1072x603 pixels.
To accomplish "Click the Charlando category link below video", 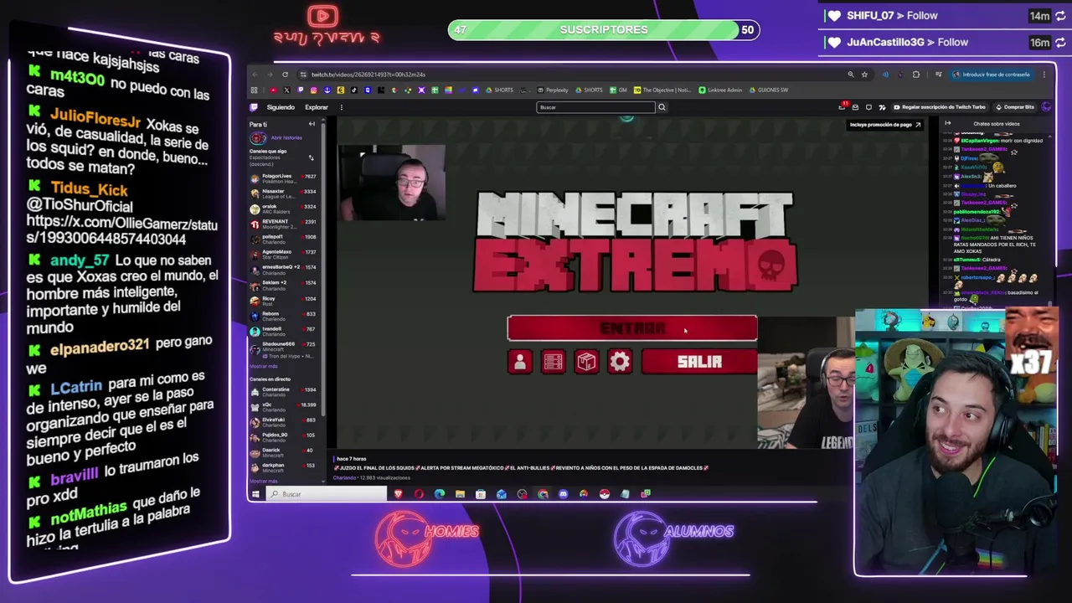I will [x=344, y=477].
